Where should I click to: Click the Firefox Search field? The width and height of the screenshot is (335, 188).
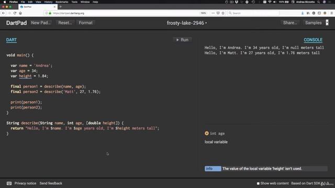tap(253, 13)
